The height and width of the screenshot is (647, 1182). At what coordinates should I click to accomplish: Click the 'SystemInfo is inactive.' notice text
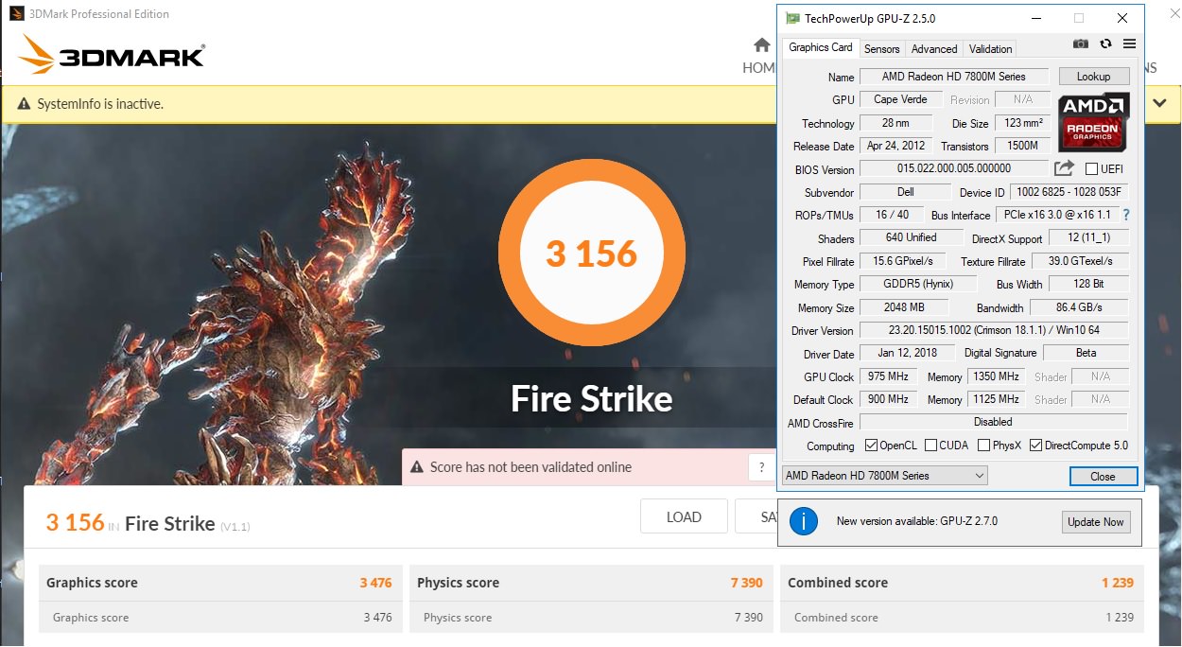(100, 104)
